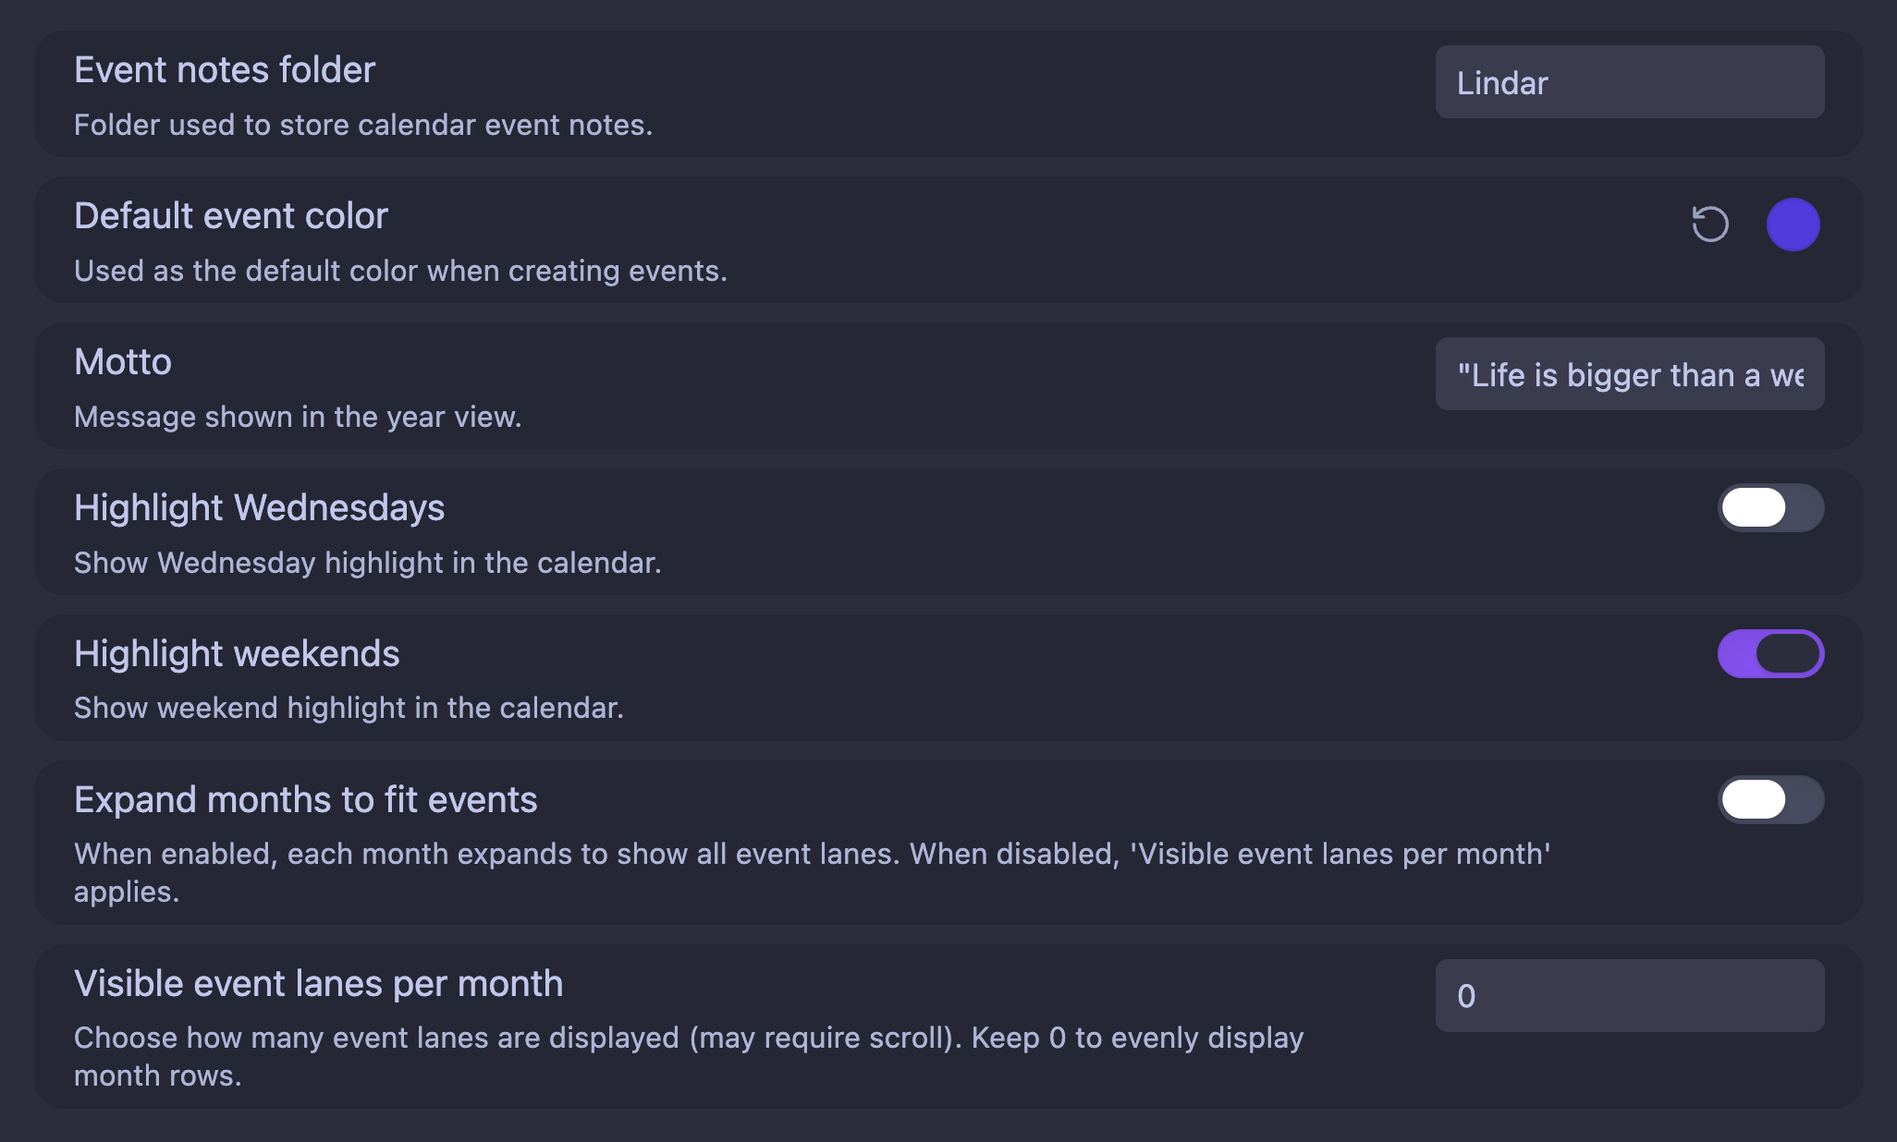
Task: Select the Event notes folder heading
Action: pyautogui.click(x=225, y=70)
